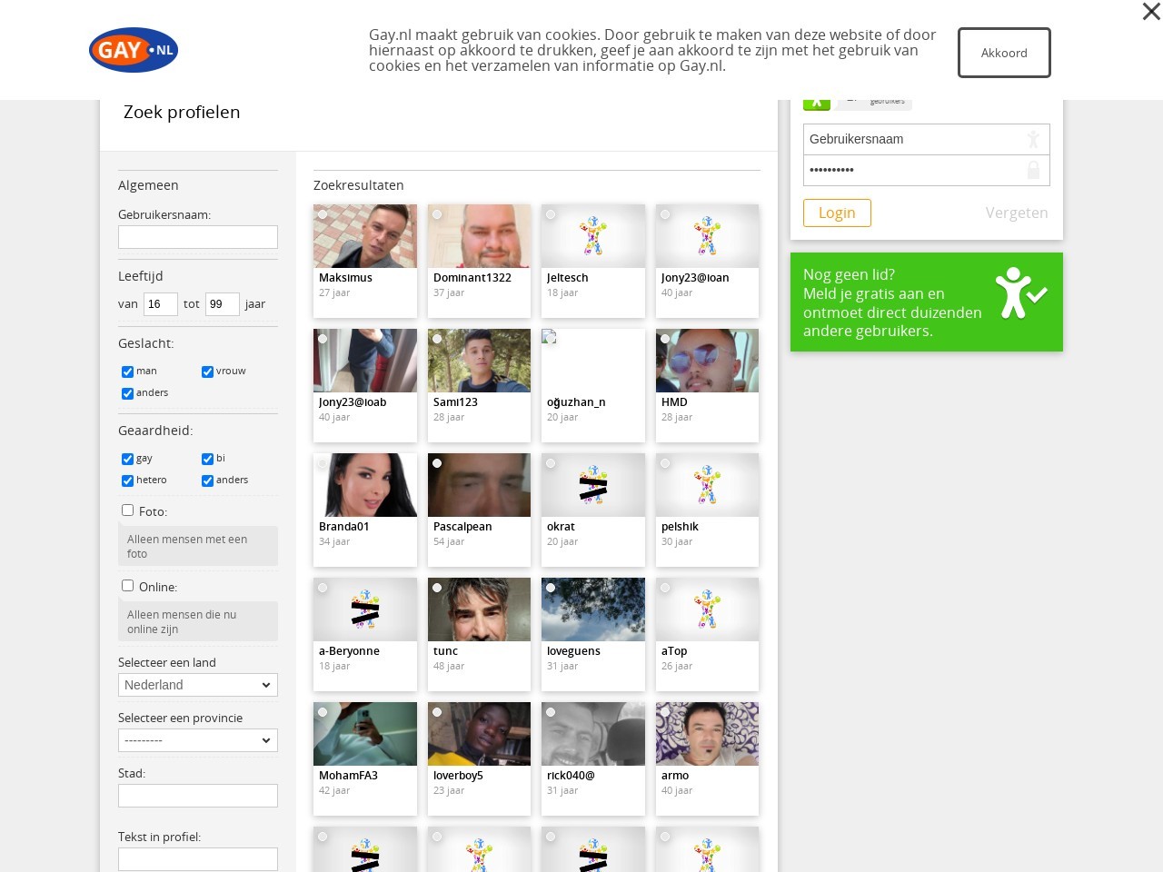
Task: Accept cookies with the Akkoord button
Action: [1004, 53]
